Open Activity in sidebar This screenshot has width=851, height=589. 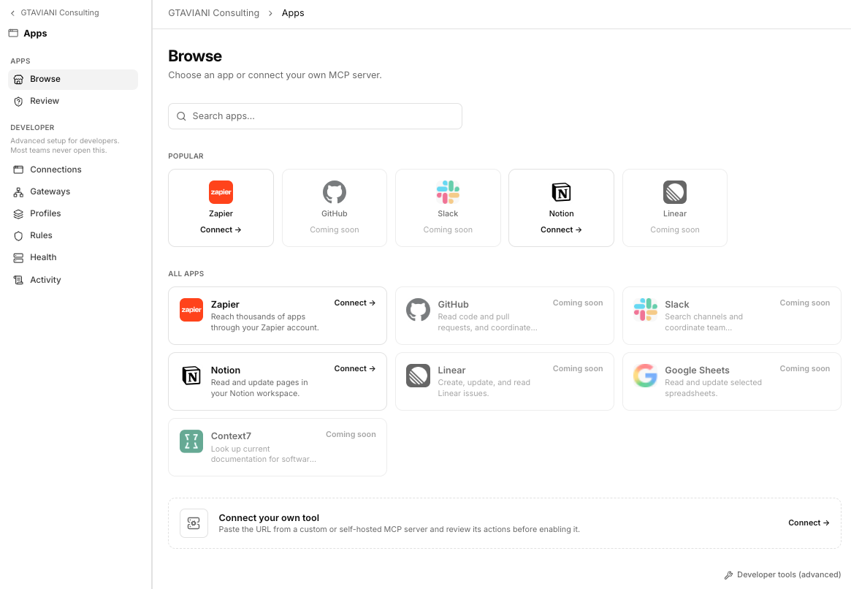coord(73,280)
